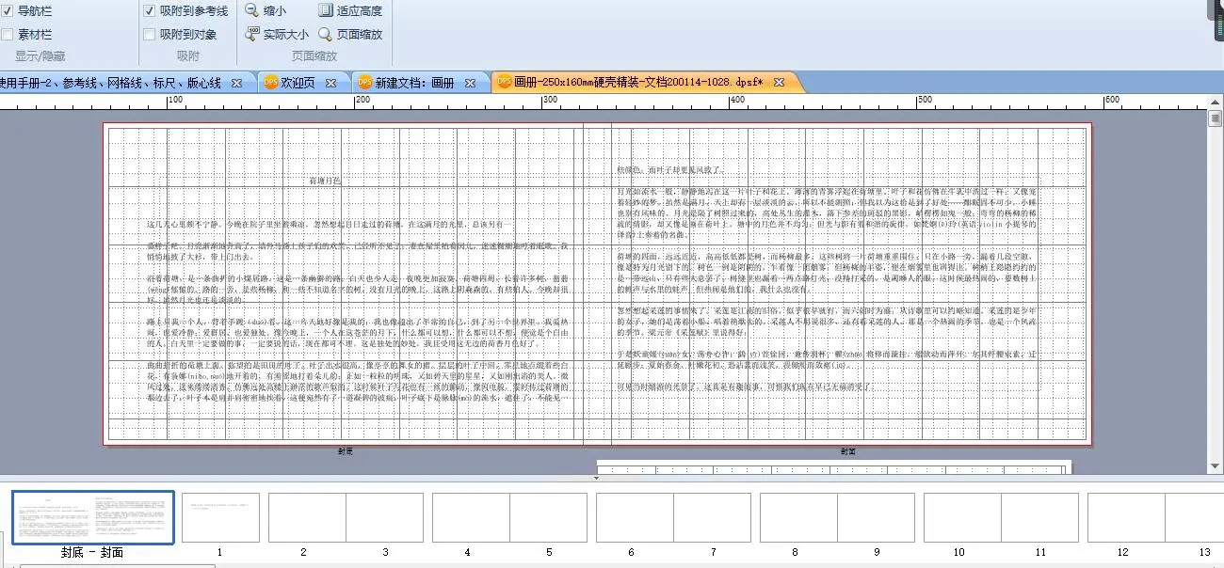Screen dimensions: 1224x568
Task: Click the DPS icon on 画册-250x160mm tab
Action: click(504, 83)
